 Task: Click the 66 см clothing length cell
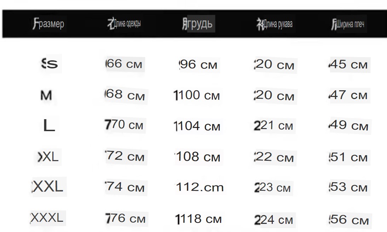[x=124, y=64]
